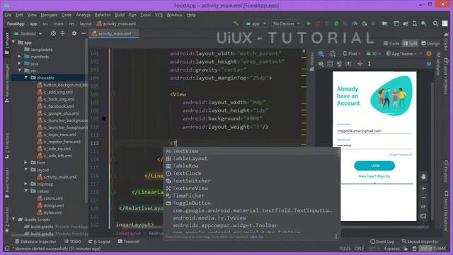Open the Terminal tool window
The height and width of the screenshot is (255, 453).
tap(129, 242)
